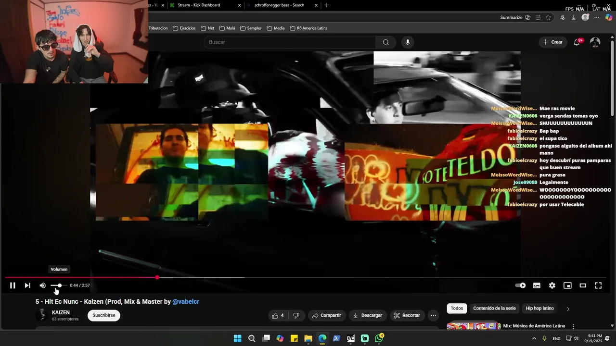
Task: Skip to the next video
Action: click(x=27, y=285)
